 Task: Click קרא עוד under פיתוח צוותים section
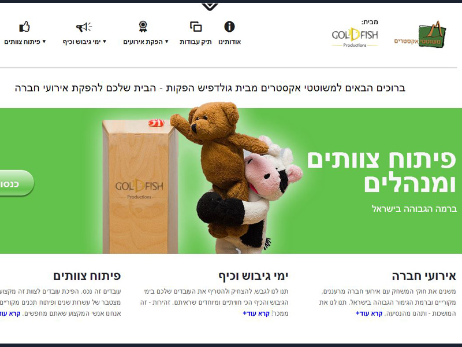10,313
